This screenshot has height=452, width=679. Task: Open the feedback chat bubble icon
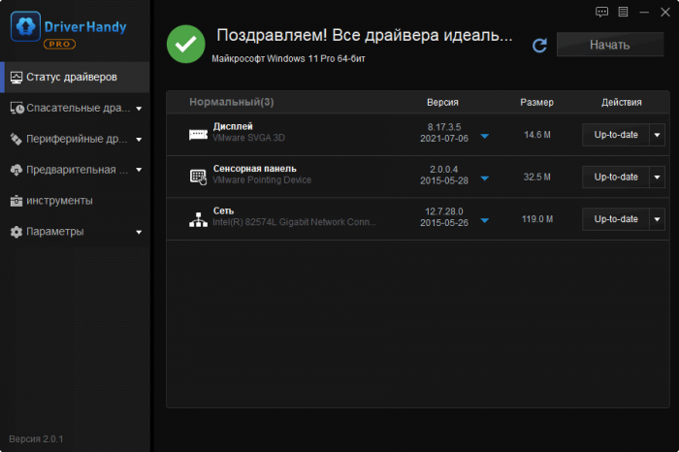tap(602, 12)
